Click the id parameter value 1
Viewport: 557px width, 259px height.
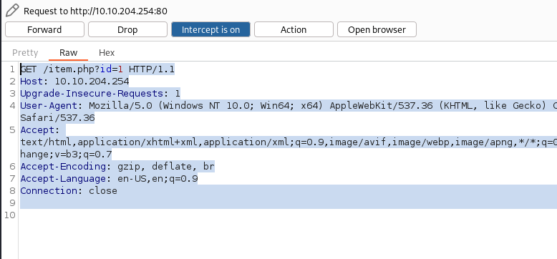[x=120, y=69]
